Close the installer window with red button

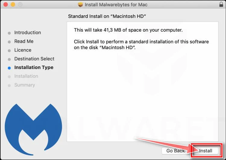pos(6,5)
